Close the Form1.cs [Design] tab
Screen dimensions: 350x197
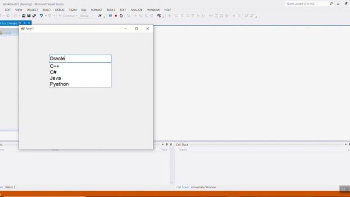[29, 23]
